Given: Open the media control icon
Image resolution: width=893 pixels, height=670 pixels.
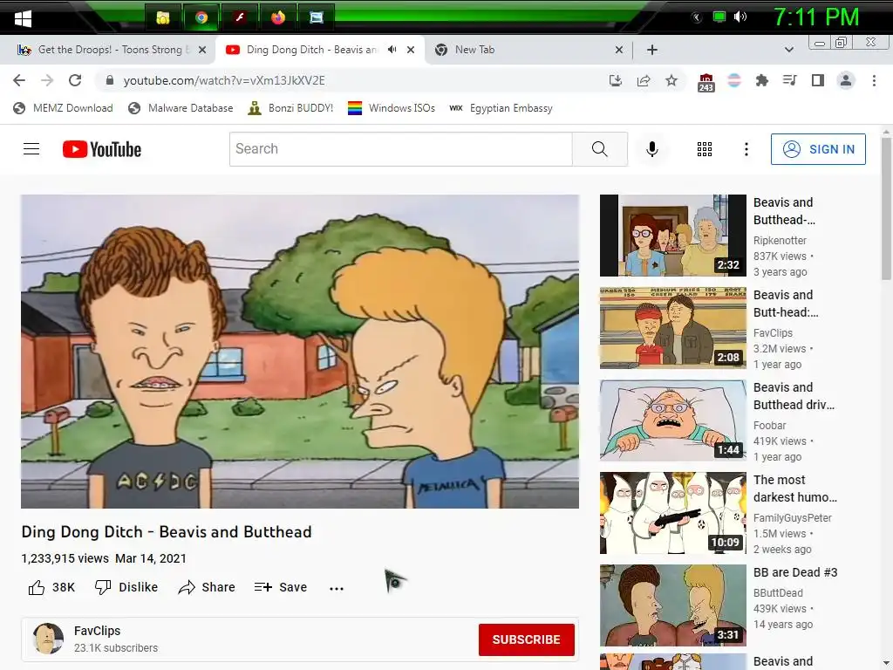Looking at the screenshot, I should point(789,80).
